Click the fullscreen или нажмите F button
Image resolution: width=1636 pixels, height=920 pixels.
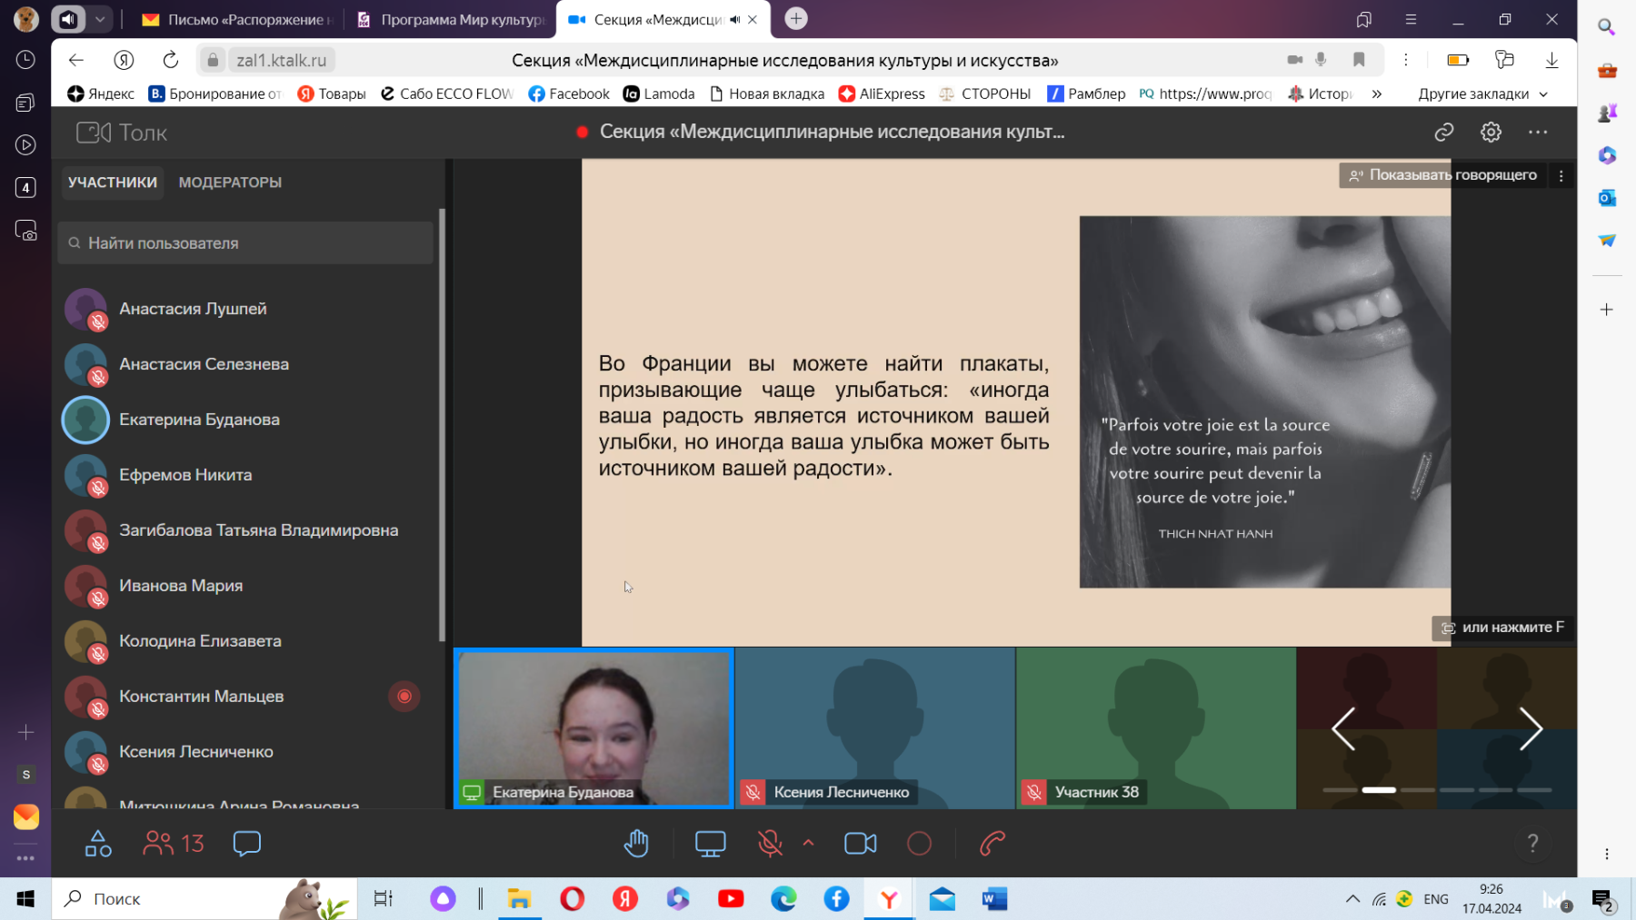[1501, 628]
